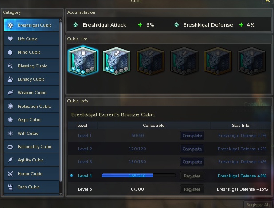The height and width of the screenshot is (208, 274).
Task: Click the Mind Cubic spade icon
Action: click(10, 52)
